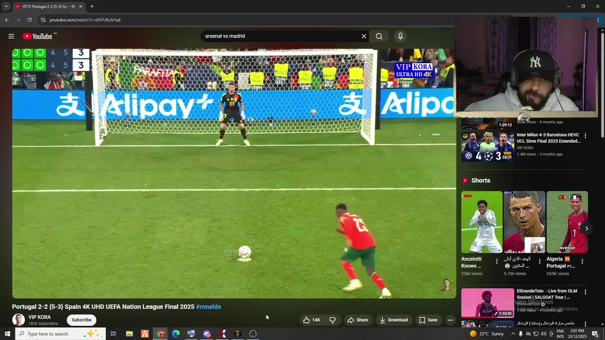Open the clock showing 2:01 PM
Screen dimensions: 605x340
[578, 334]
